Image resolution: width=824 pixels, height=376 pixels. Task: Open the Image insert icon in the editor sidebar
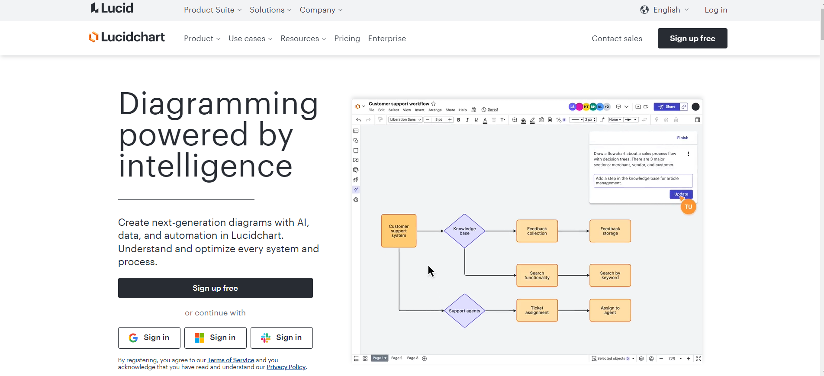click(x=356, y=160)
